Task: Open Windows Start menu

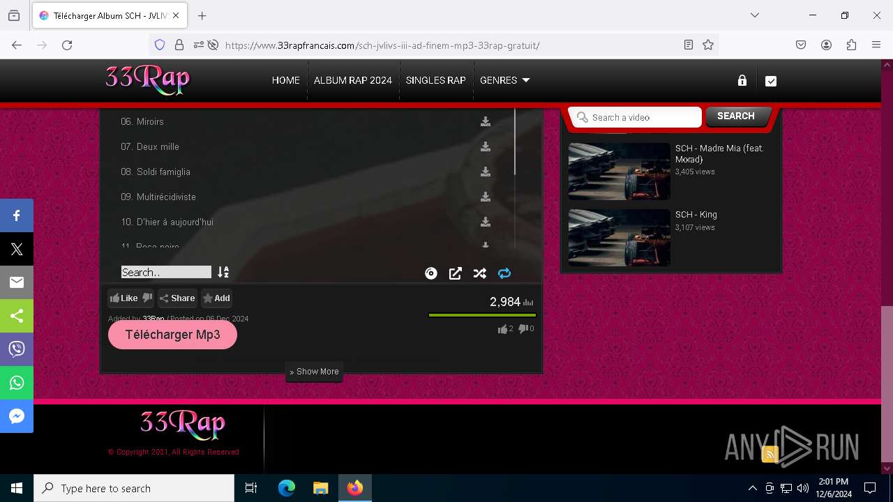Action: click(17, 488)
